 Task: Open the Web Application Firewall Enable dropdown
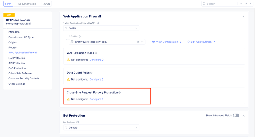click(101, 28)
